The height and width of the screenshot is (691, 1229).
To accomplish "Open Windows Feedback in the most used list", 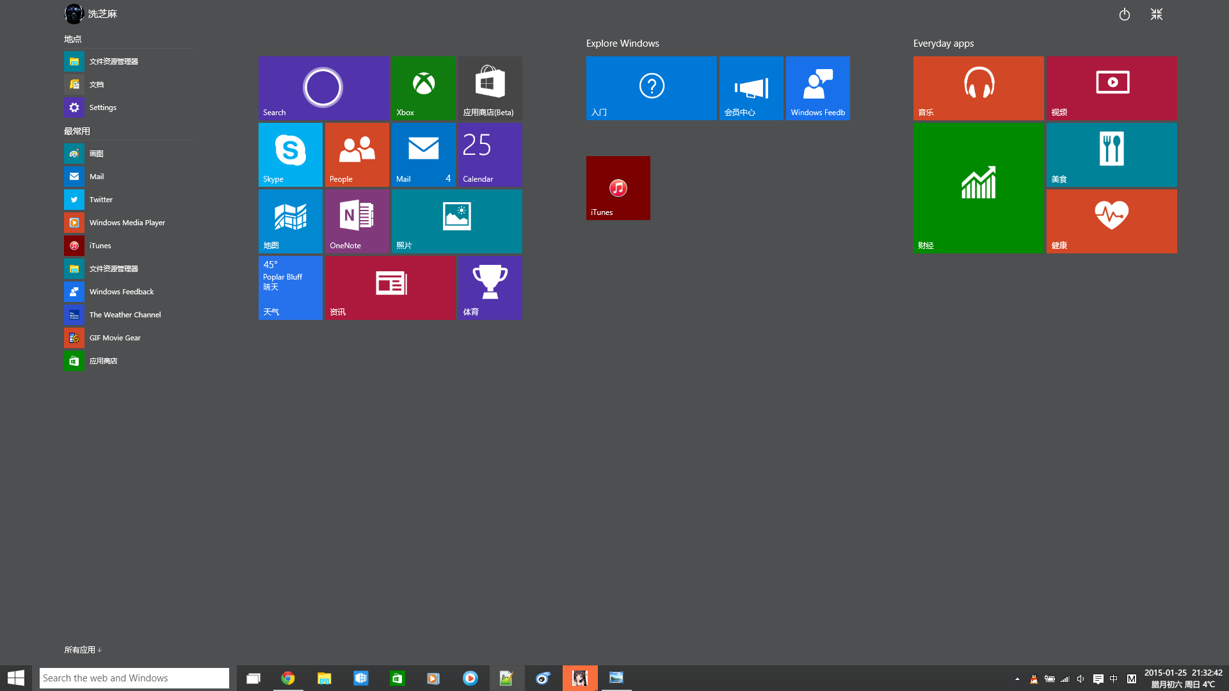I will tap(129, 292).
